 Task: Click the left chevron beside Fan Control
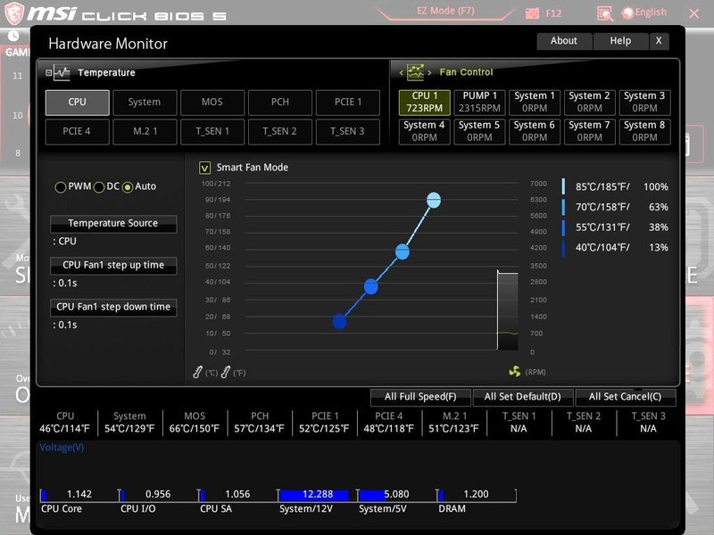click(x=401, y=72)
